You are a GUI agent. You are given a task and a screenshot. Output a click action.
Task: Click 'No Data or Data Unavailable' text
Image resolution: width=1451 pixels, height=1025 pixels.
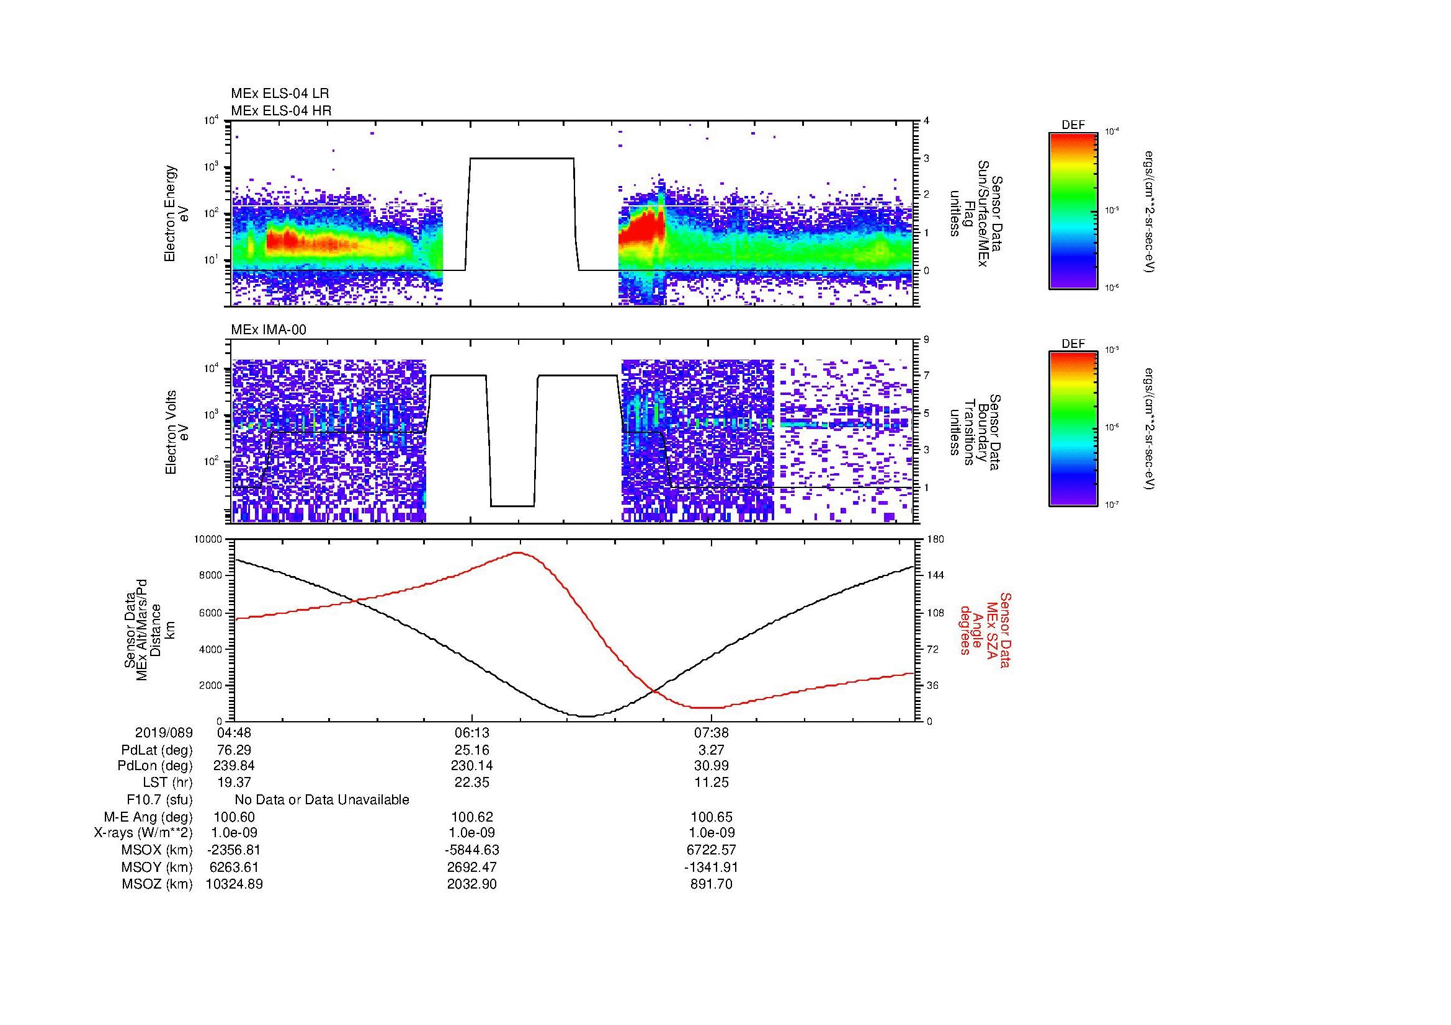[322, 800]
